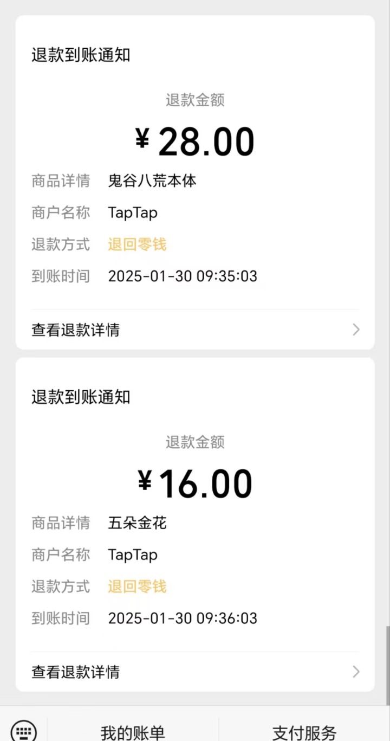Tap the product name 鬼谷八荒本体
This screenshot has width=390, height=741.
(152, 181)
